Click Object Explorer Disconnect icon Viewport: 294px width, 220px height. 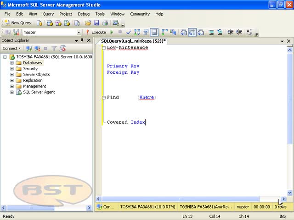tap(37, 49)
